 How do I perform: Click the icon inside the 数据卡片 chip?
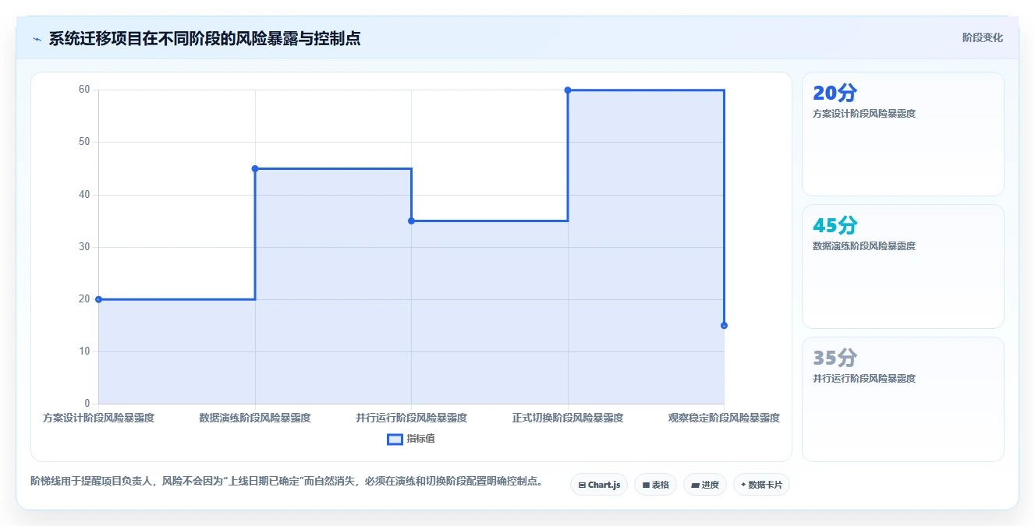(x=743, y=485)
